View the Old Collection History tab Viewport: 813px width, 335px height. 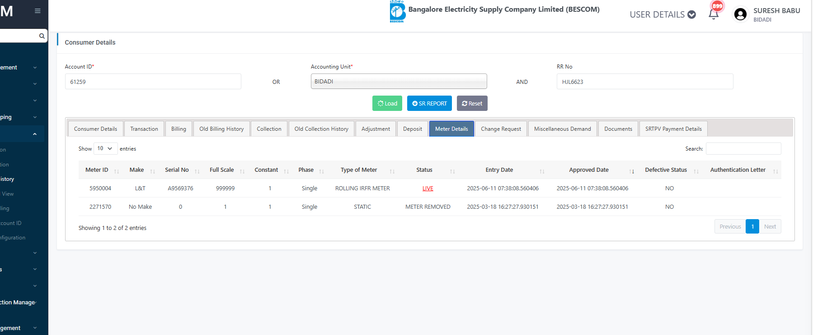point(321,128)
